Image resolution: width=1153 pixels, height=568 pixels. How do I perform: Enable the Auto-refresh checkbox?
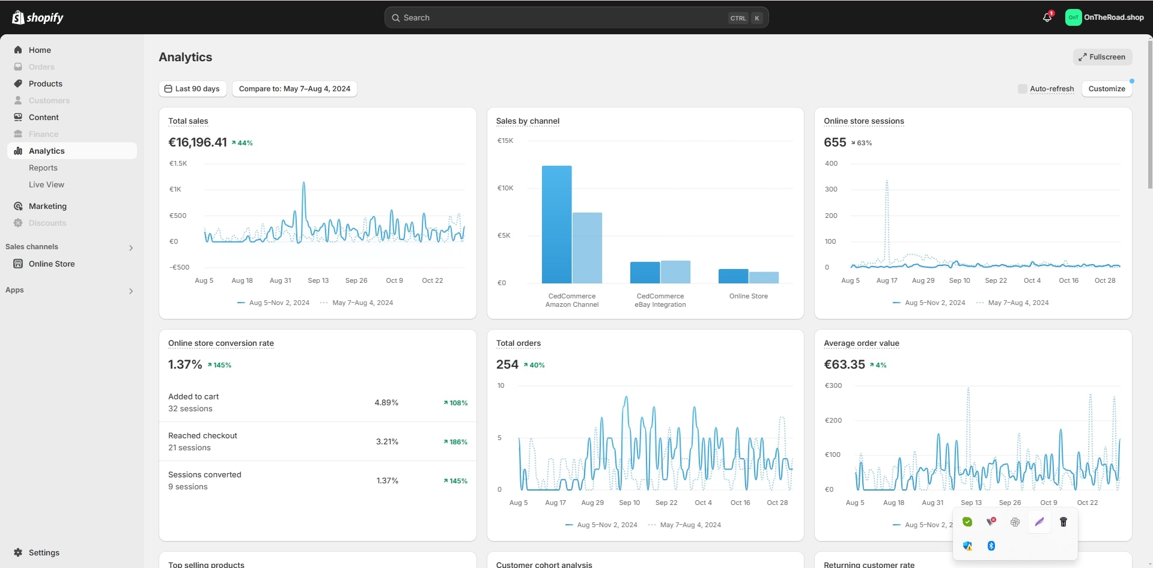coord(1022,89)
